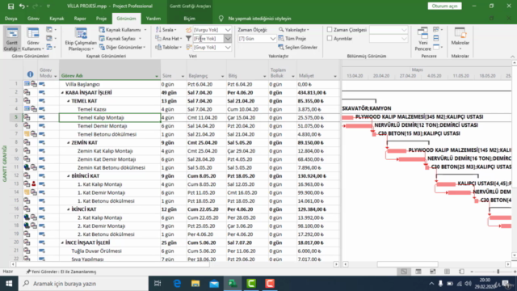Open the Vurgu Yok highlight dropdown
Viewport: 517px width, 291px height.
click(228, 30)
